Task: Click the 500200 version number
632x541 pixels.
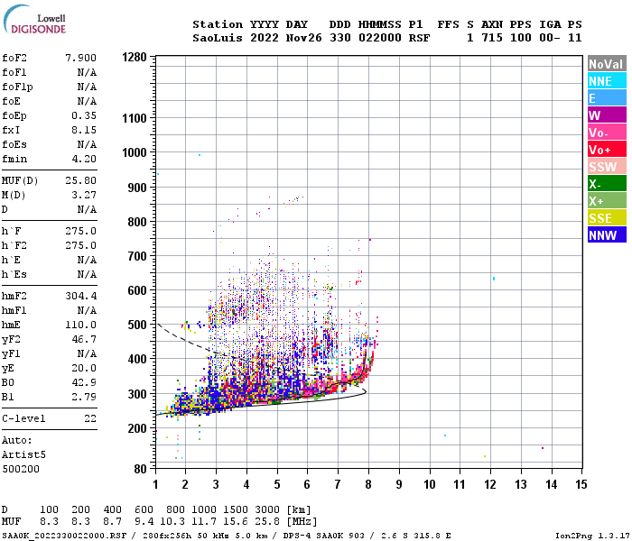Action: (x=21, y=470)
